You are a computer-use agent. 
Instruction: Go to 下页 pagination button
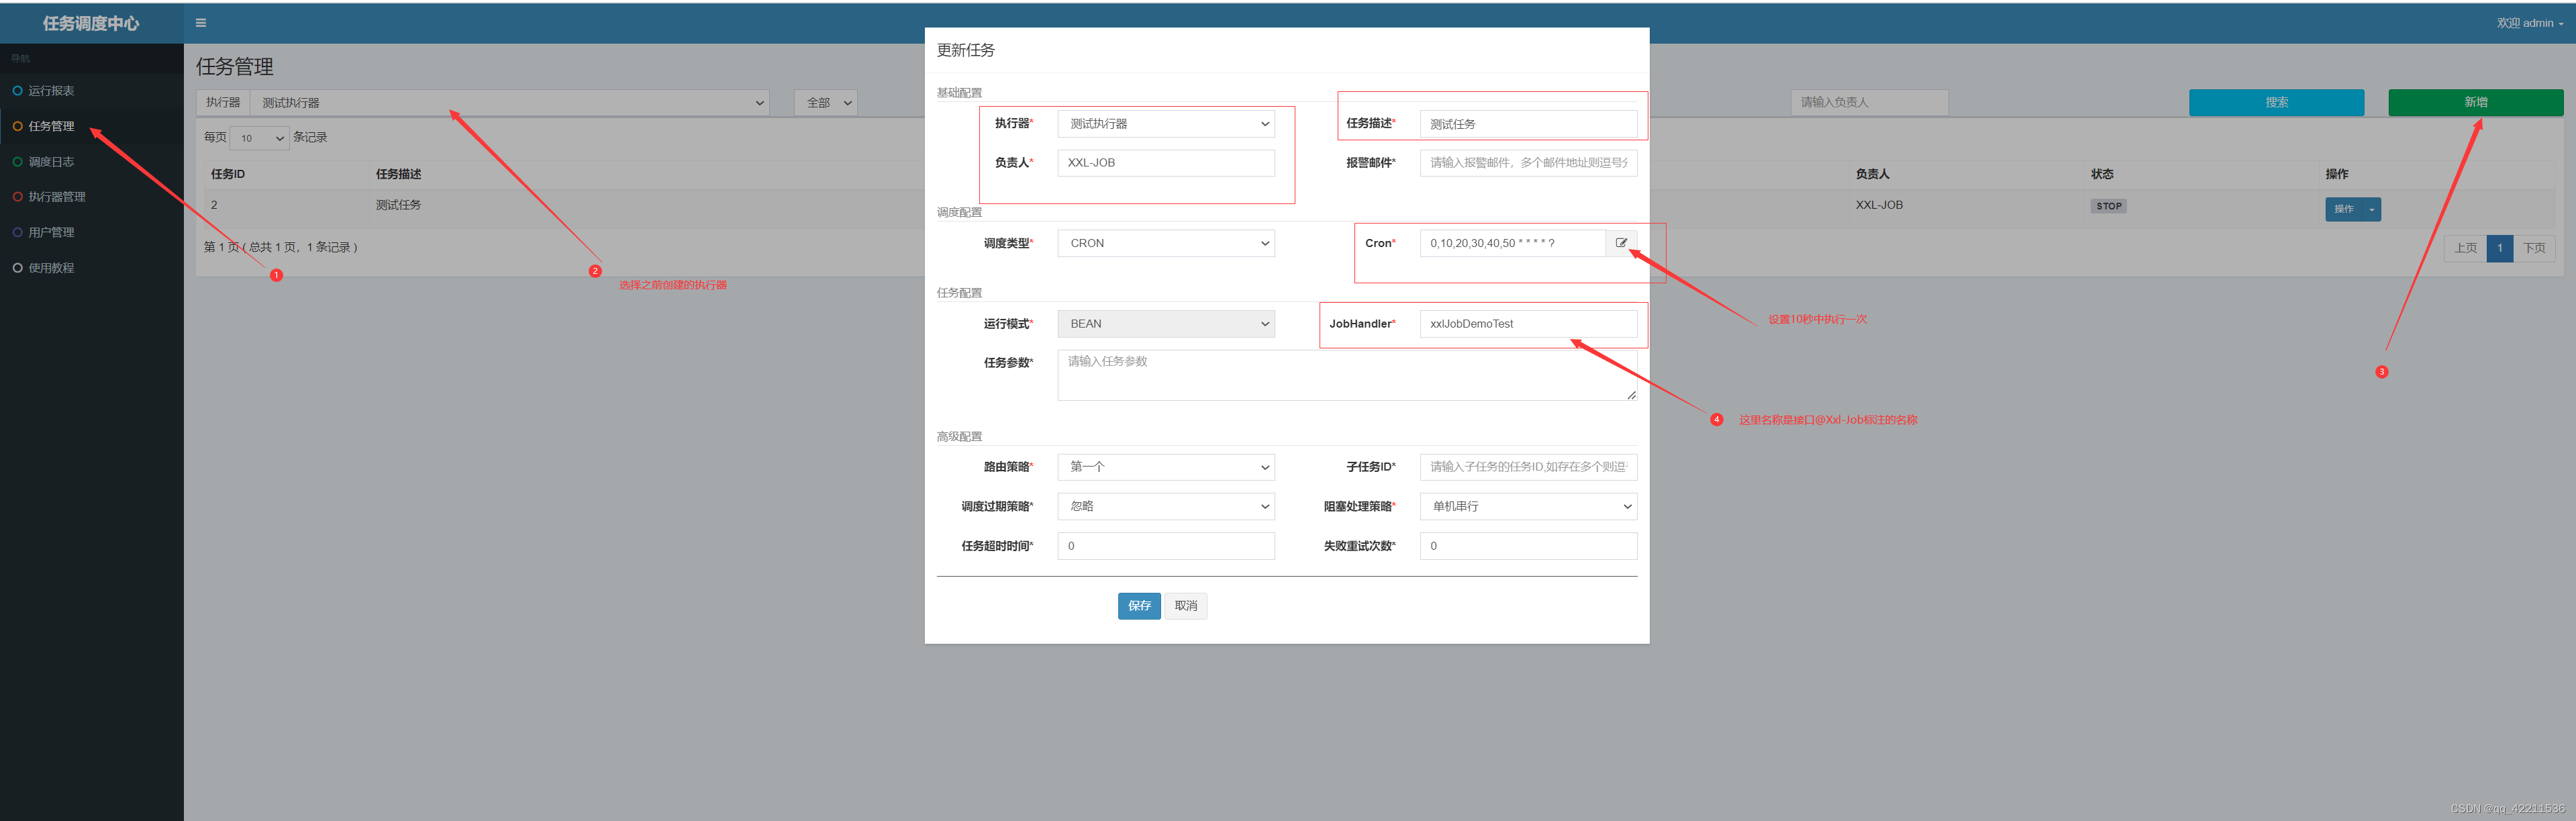pyautogui.click(x=2534, y=248)
